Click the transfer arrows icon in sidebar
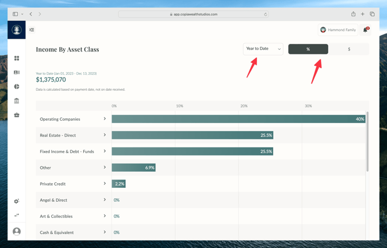 tap(17, 215)
